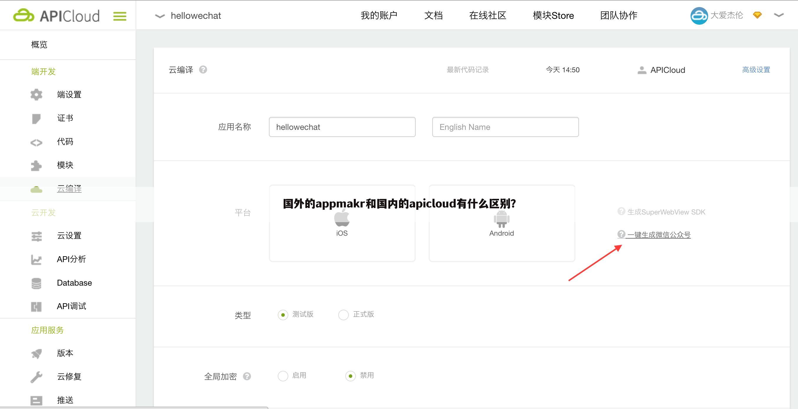Open the 云修复 sidebar link

tap(69, 376)
